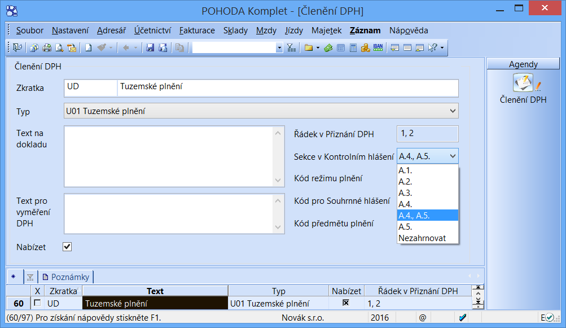The height and width of the screenshot is (328, 566).
Task: Click the gold coins toolbar icon
Action: click(365, 48)
